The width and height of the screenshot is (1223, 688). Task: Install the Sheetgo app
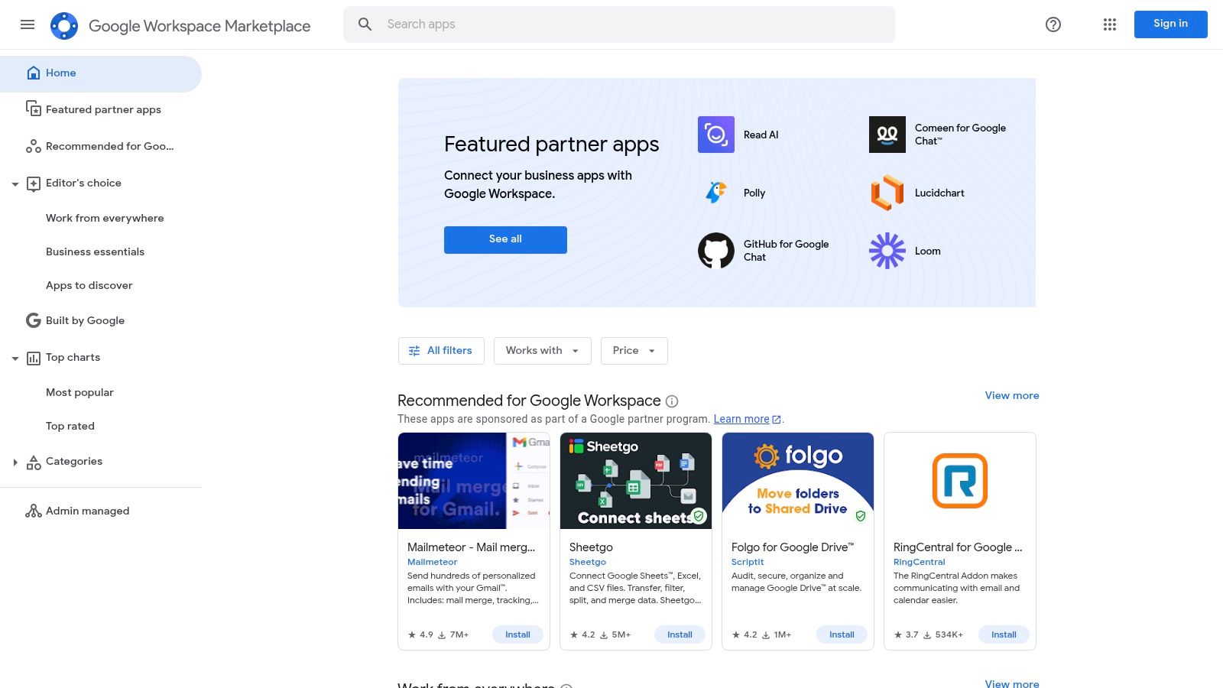pos(680,634)
